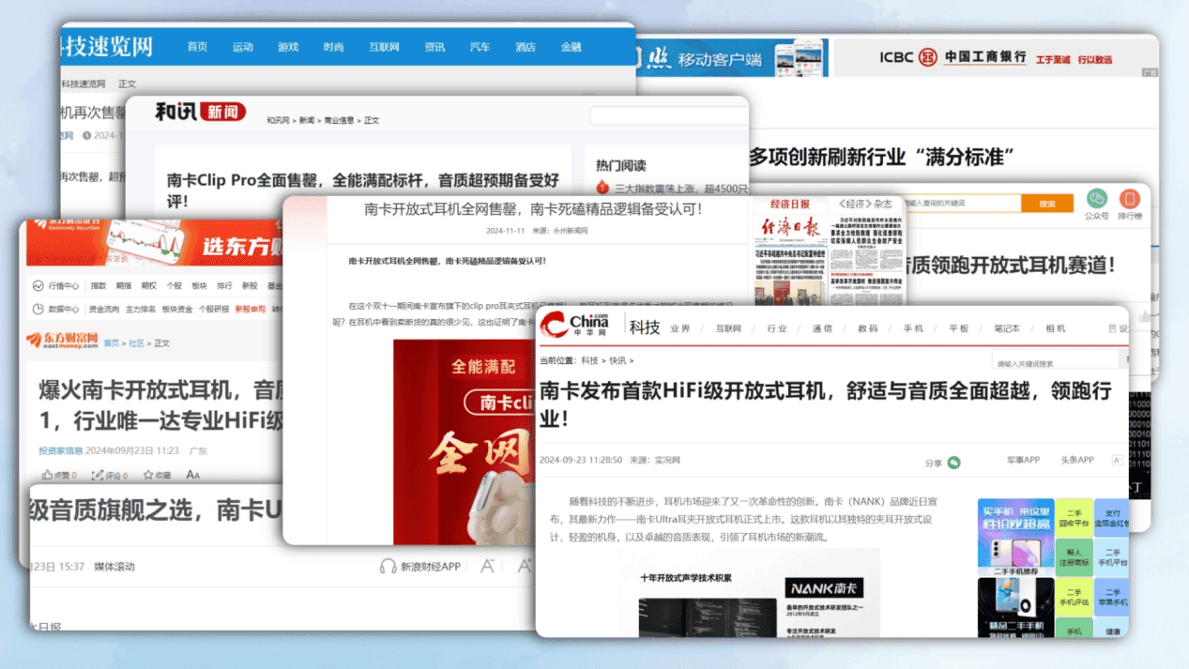Open the 买手机来这里 二手手机推荐 ad
The height and width of the screenshot is (669, 1189).
[x=1015, y=537]
